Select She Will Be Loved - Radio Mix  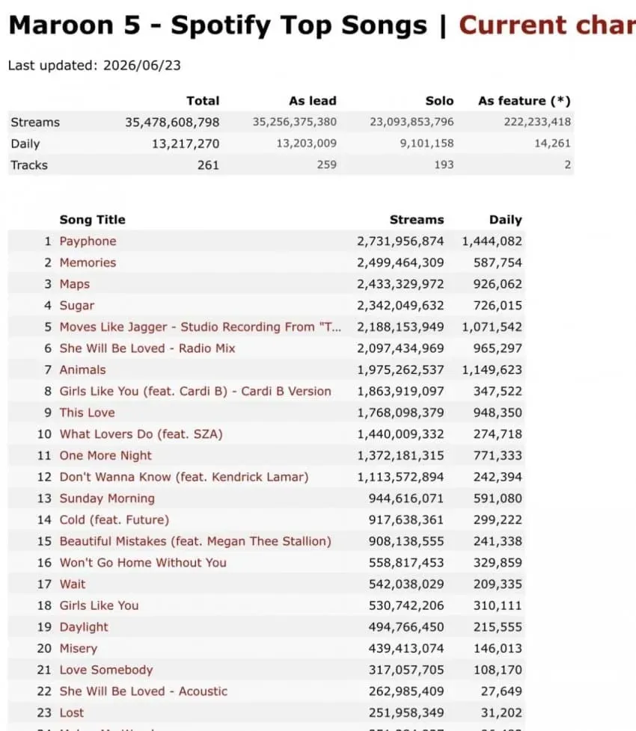click(x=147, y=348)
